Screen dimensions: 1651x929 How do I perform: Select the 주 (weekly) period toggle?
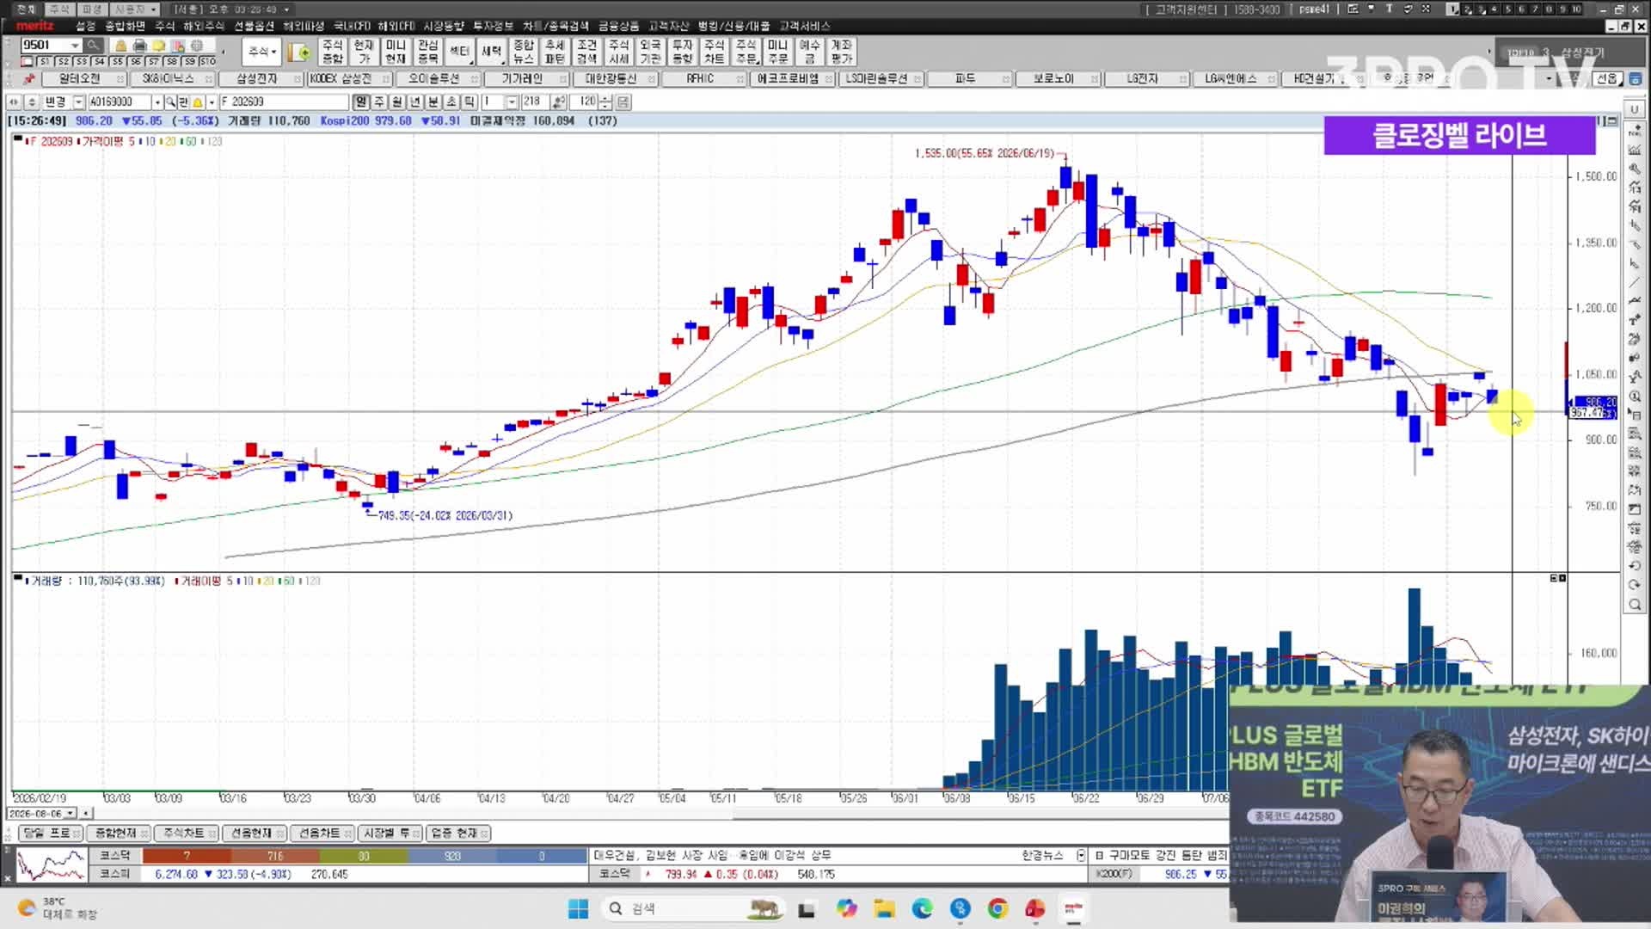coord(379,102)
